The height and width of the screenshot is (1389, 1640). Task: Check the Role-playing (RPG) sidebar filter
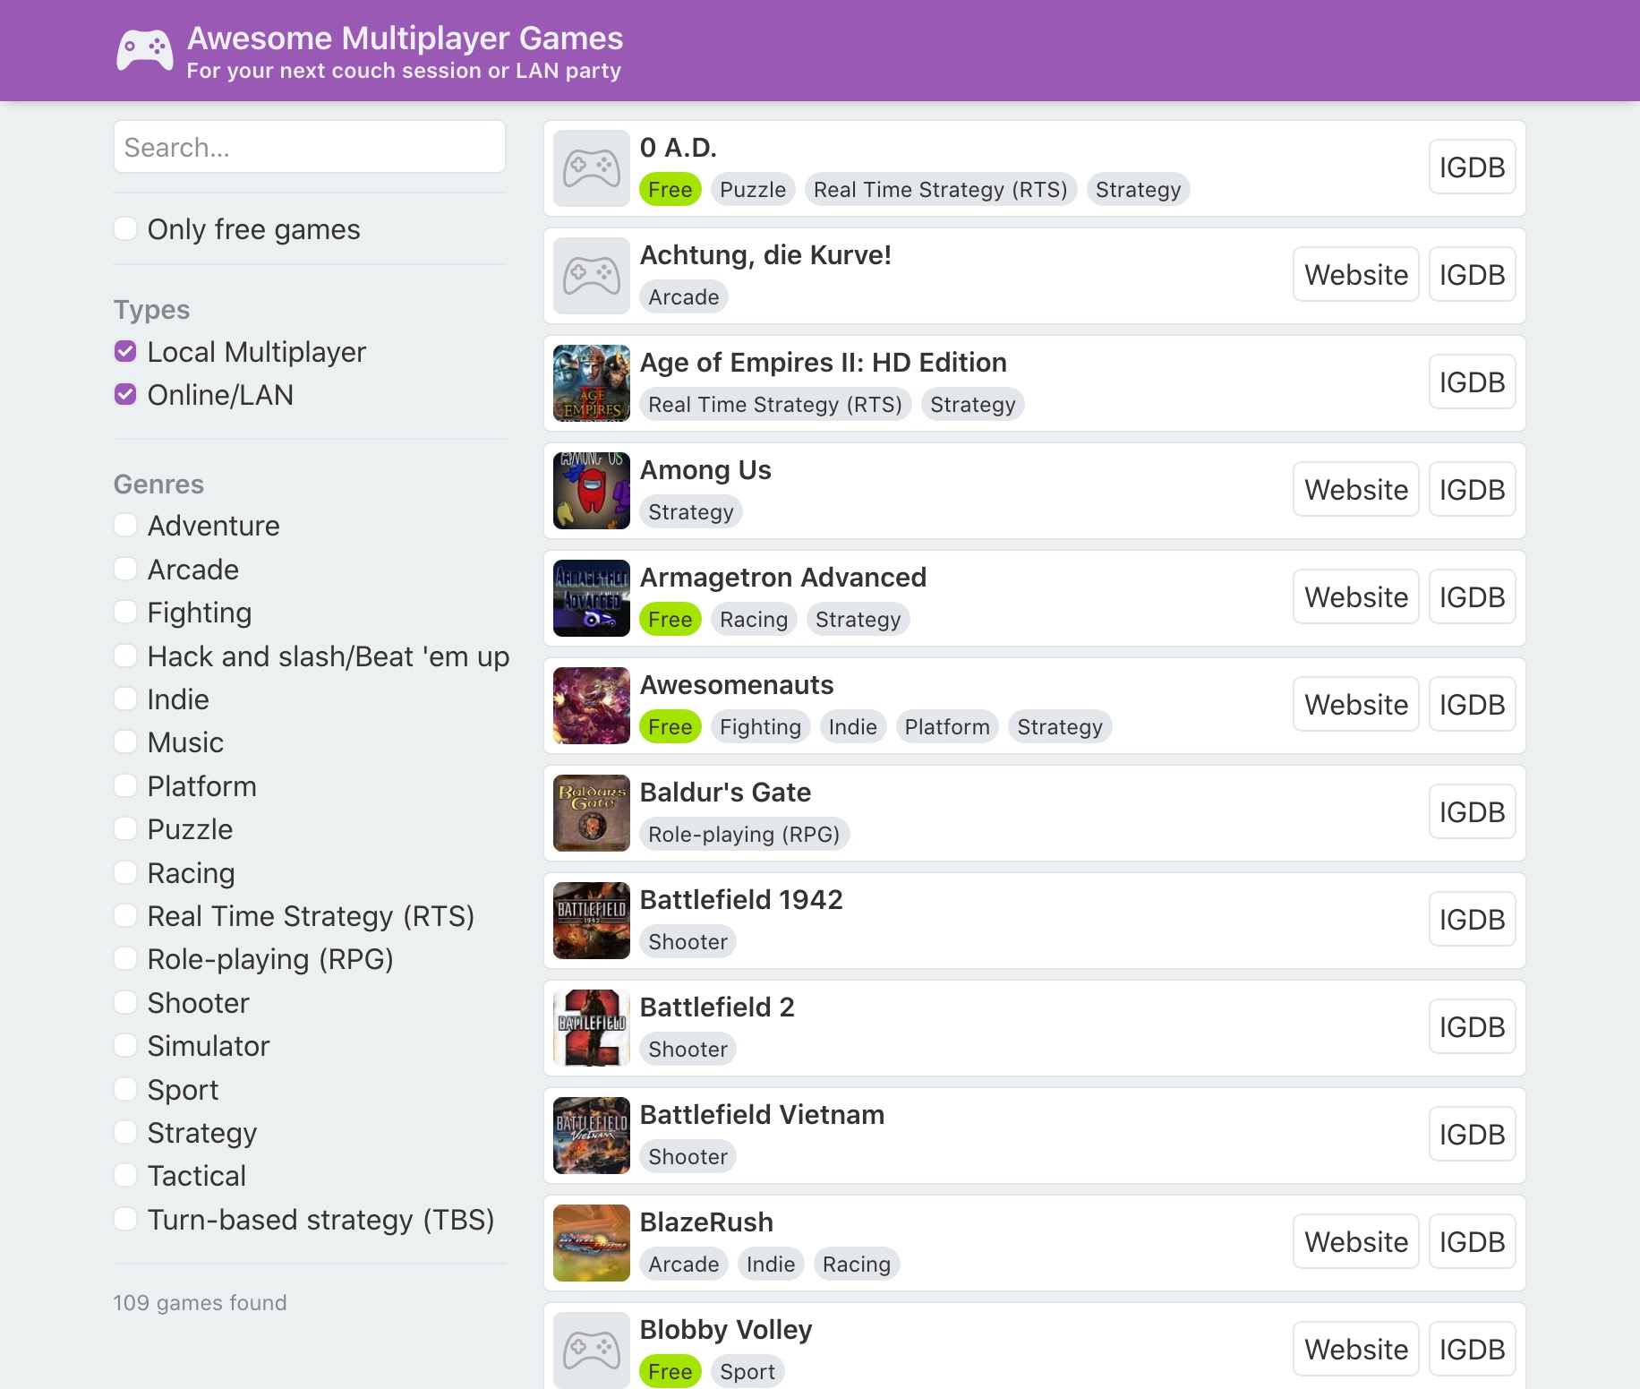(125, 958)
